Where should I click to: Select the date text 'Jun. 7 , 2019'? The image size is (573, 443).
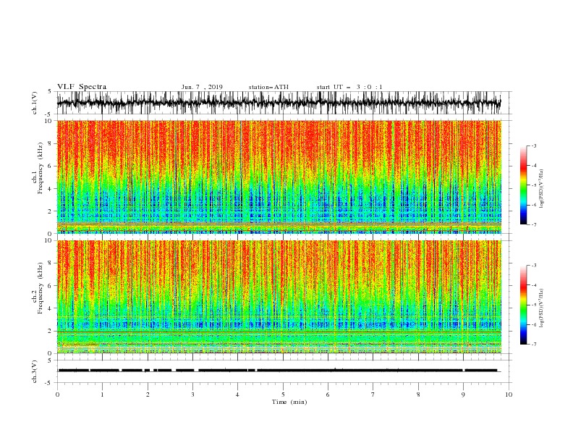coord(202,87)
